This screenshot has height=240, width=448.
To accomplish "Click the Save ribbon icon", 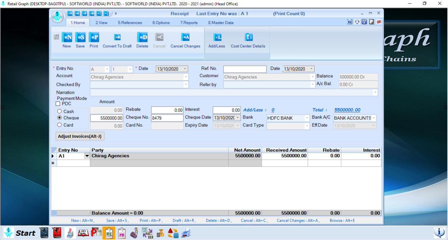I will 80,37.
